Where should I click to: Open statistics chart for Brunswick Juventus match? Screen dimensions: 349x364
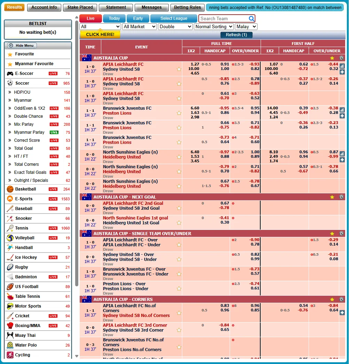[342, 110]
